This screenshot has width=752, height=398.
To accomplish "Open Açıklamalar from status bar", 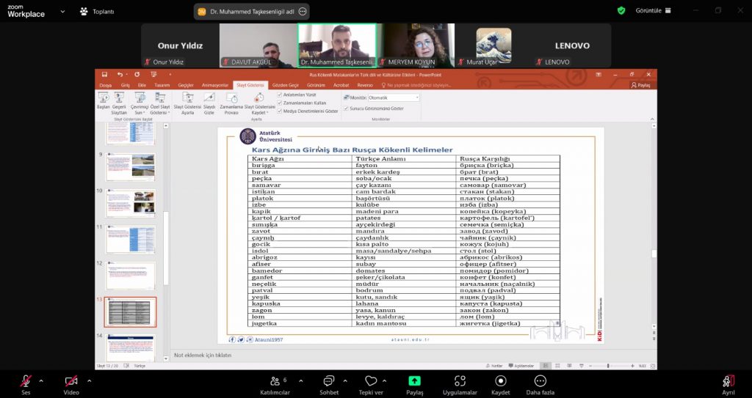I will tap(521, 366).
